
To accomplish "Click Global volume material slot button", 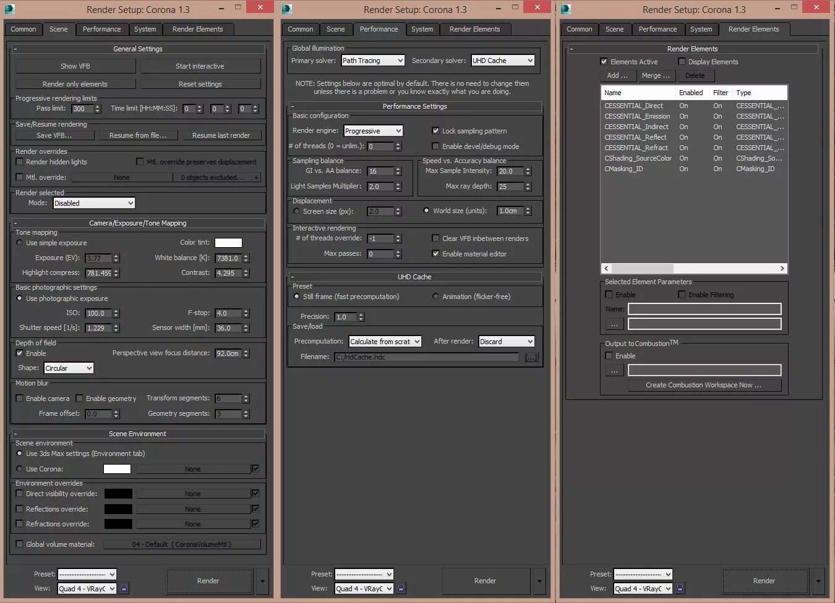I will point(182,544).
